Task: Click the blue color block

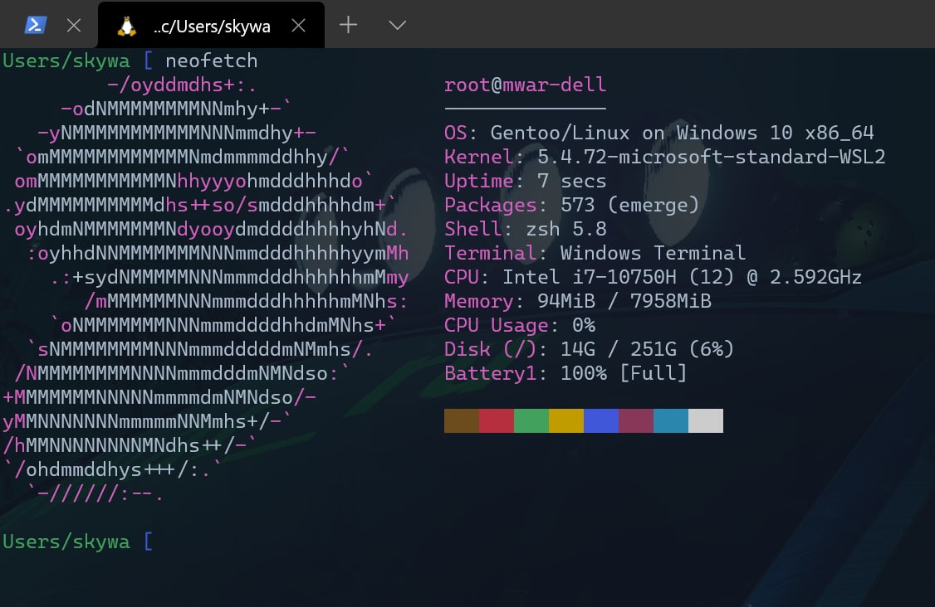Action: 601,420
